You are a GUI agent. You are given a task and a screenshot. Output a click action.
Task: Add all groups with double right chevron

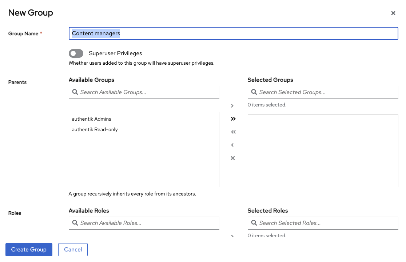pyautogui.click(x=233, y=119)
